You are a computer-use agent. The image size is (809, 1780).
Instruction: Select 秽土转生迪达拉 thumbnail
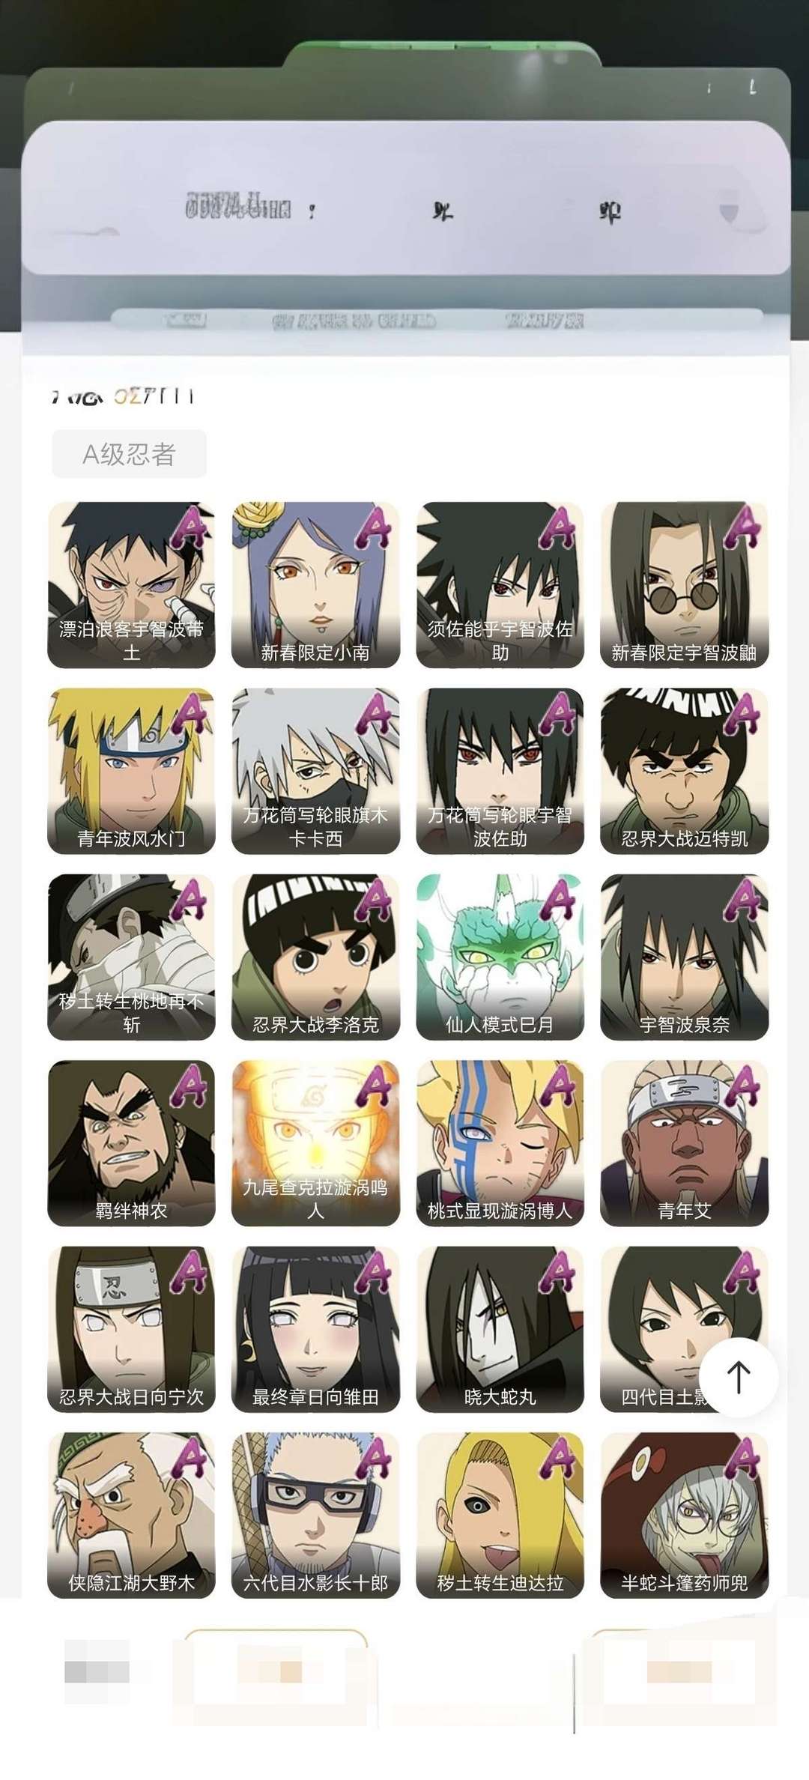pyautogui.click(x=500, y=1515)
